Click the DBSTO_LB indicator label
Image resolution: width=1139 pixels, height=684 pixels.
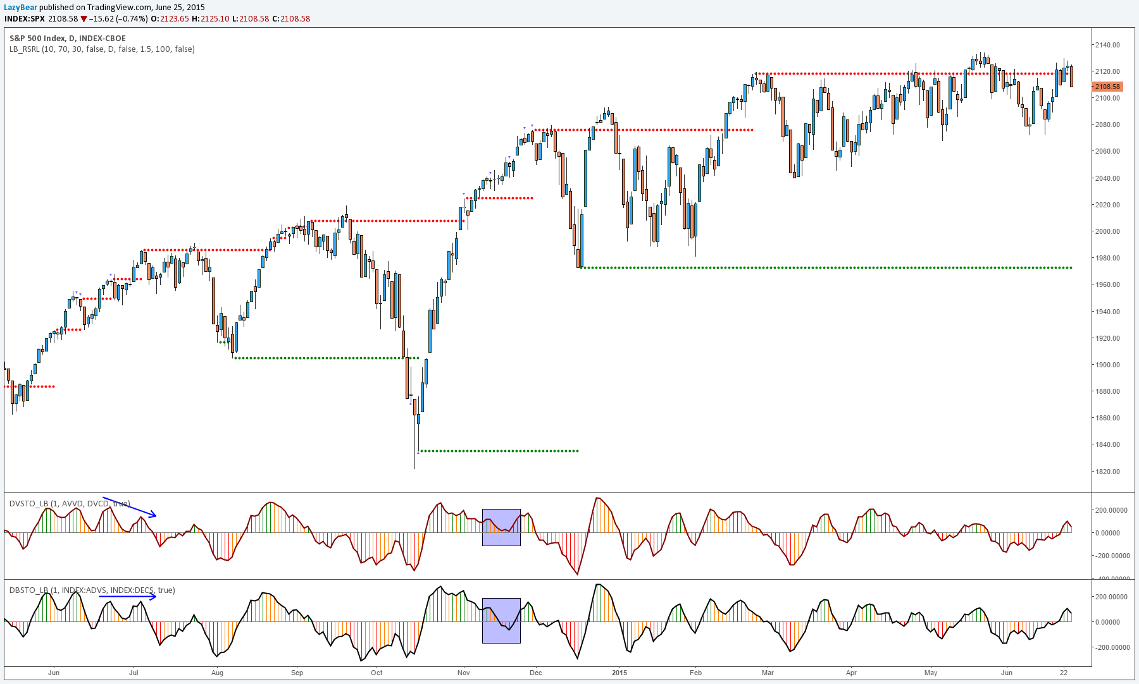point(92,590)
